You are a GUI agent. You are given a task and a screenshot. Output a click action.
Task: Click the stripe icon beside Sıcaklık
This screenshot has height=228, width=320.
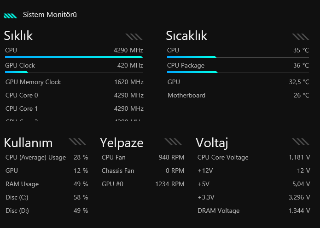coord(300,36)
